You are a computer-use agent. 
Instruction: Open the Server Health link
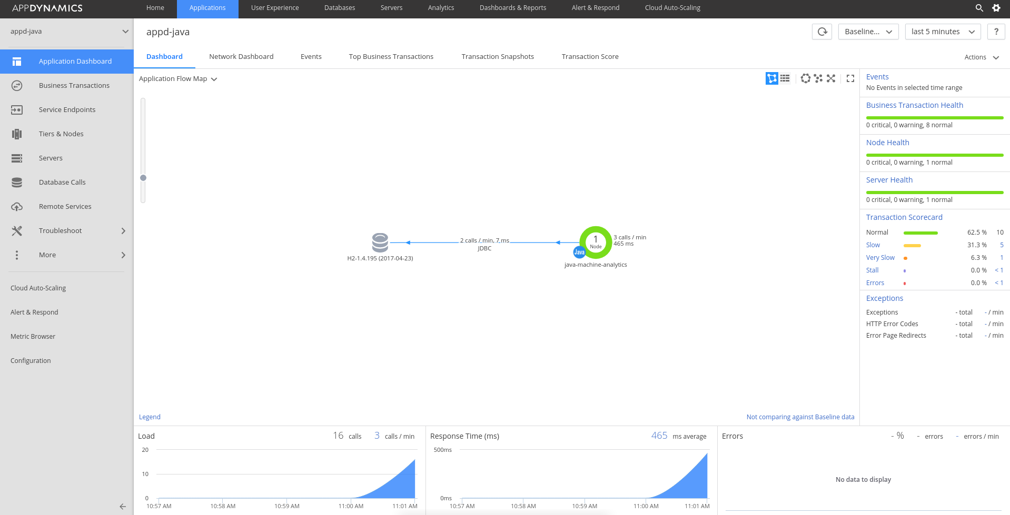click(x=889, y=180)
